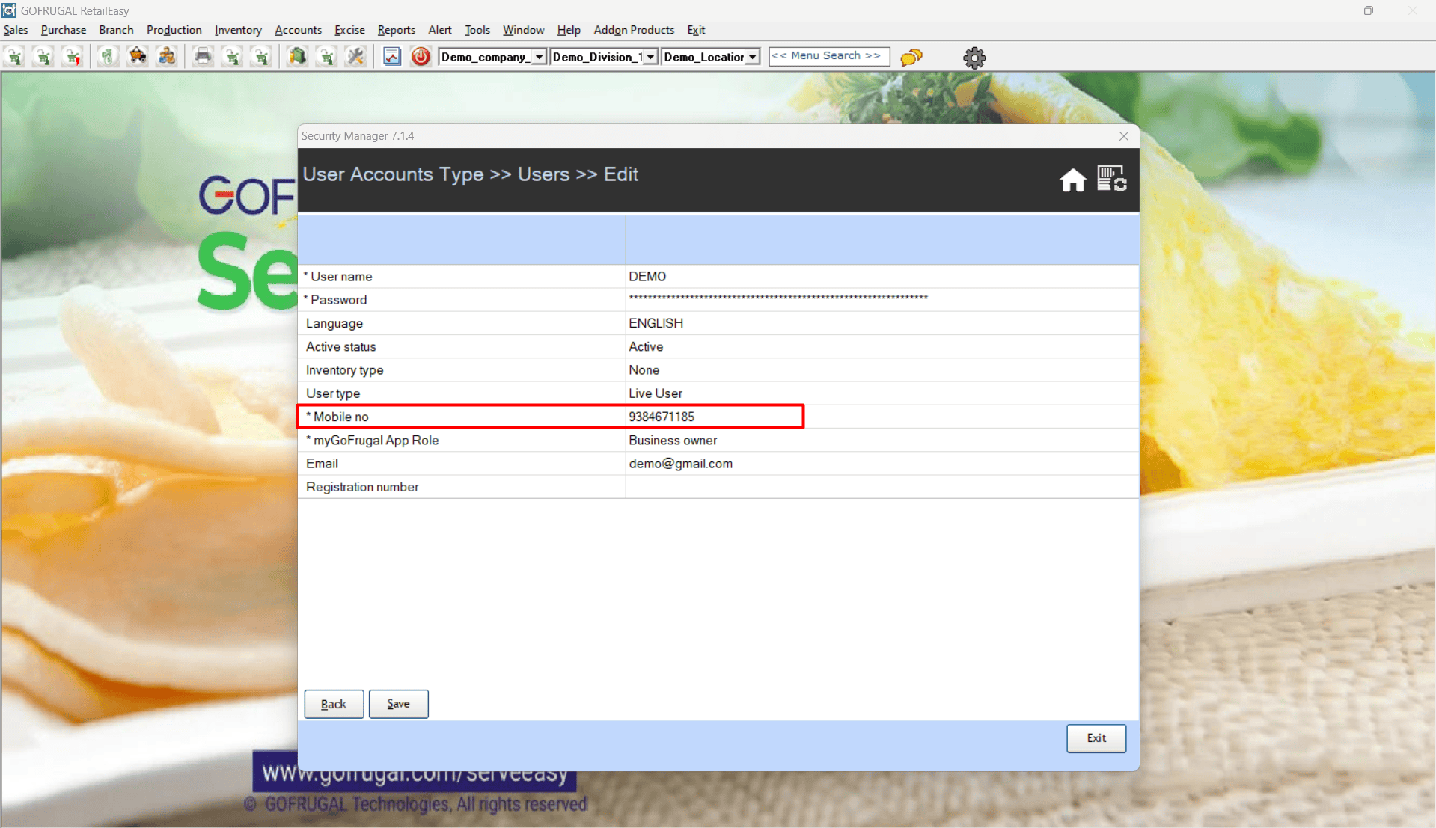1436x828 pixels.
Task: Open the wrench and screwdriver tools icon
Action: tap(356, 57)
